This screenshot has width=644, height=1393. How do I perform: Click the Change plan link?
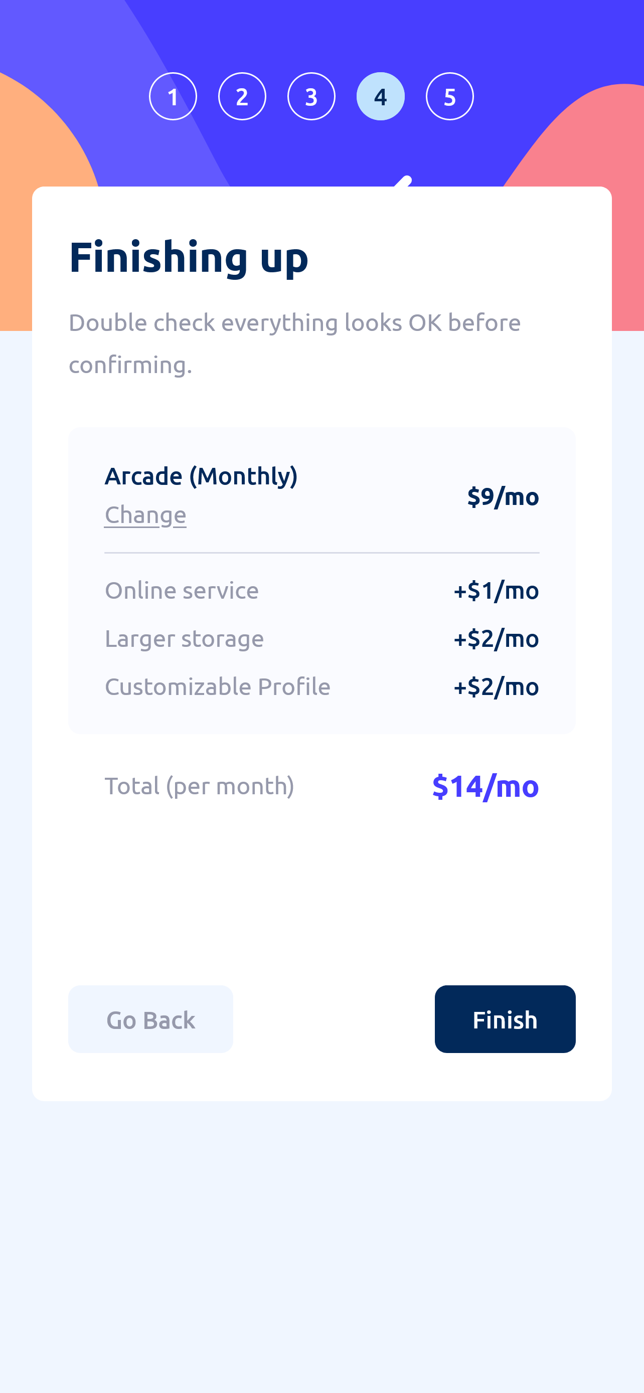click(145, 515)
